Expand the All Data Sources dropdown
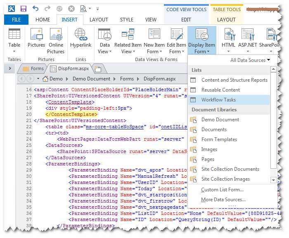 tap(250, 60)
